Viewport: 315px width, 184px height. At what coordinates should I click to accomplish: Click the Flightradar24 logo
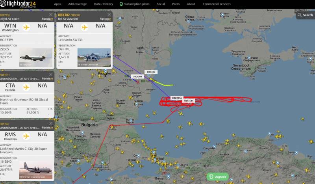(x=18, y=4)
